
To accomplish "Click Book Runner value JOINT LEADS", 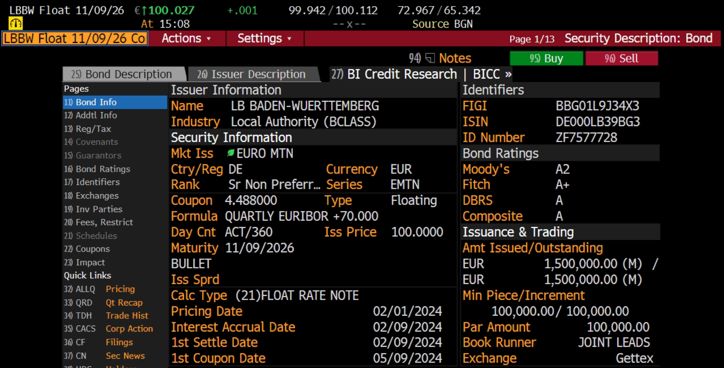I will [614, 342].
